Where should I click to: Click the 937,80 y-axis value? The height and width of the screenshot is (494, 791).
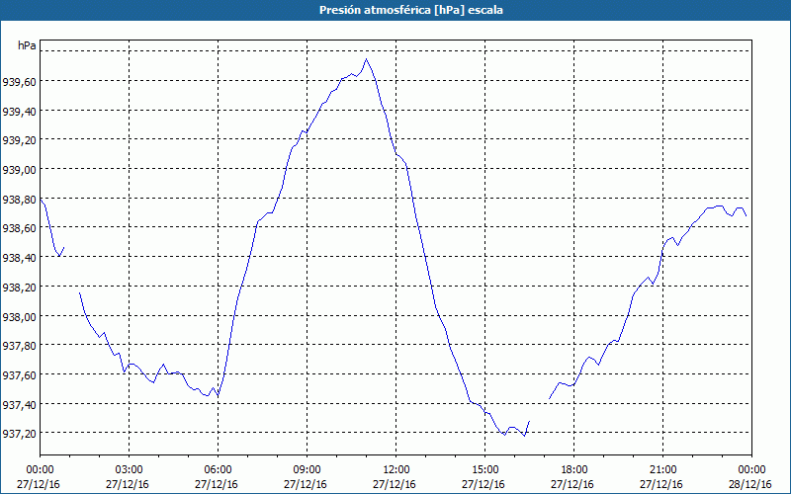(19, 346)
